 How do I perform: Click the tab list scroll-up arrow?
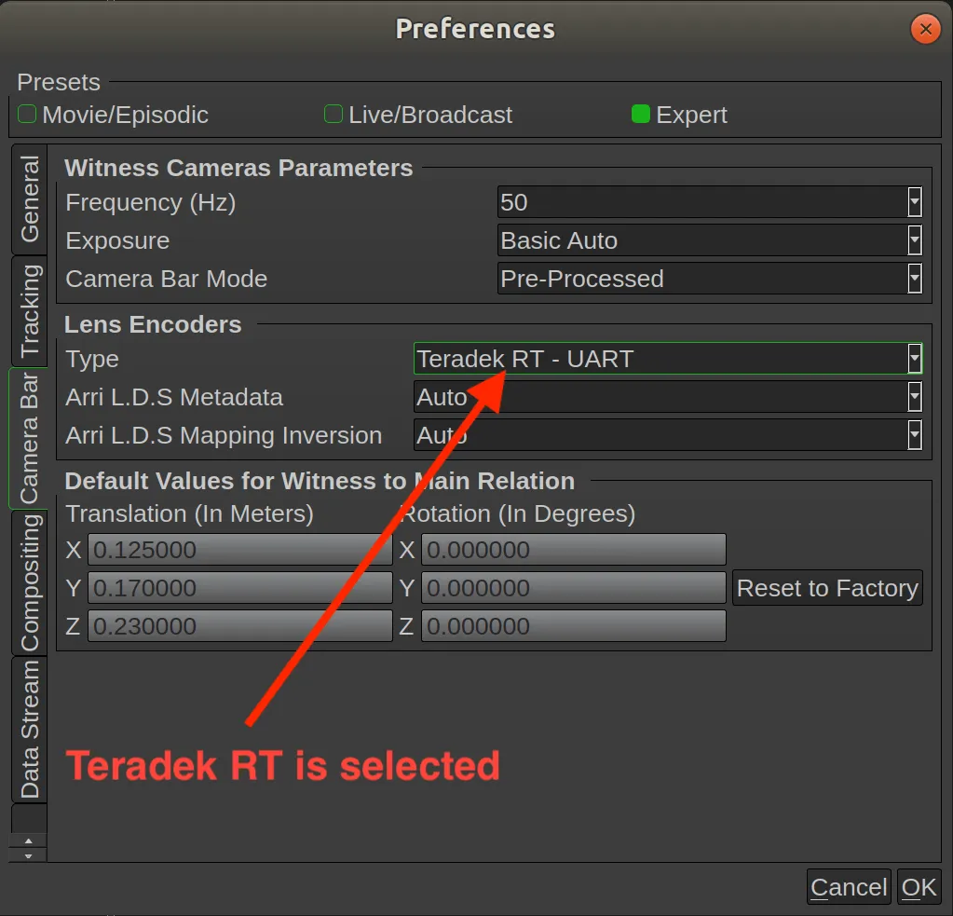28,841
